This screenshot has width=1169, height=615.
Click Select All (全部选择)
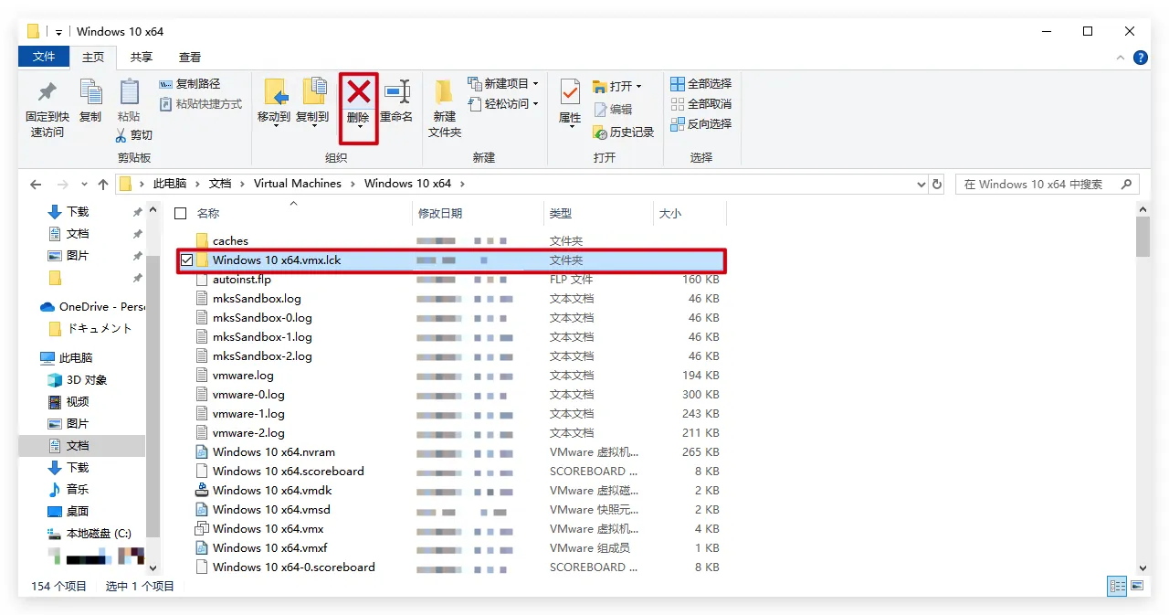(701, 84)
